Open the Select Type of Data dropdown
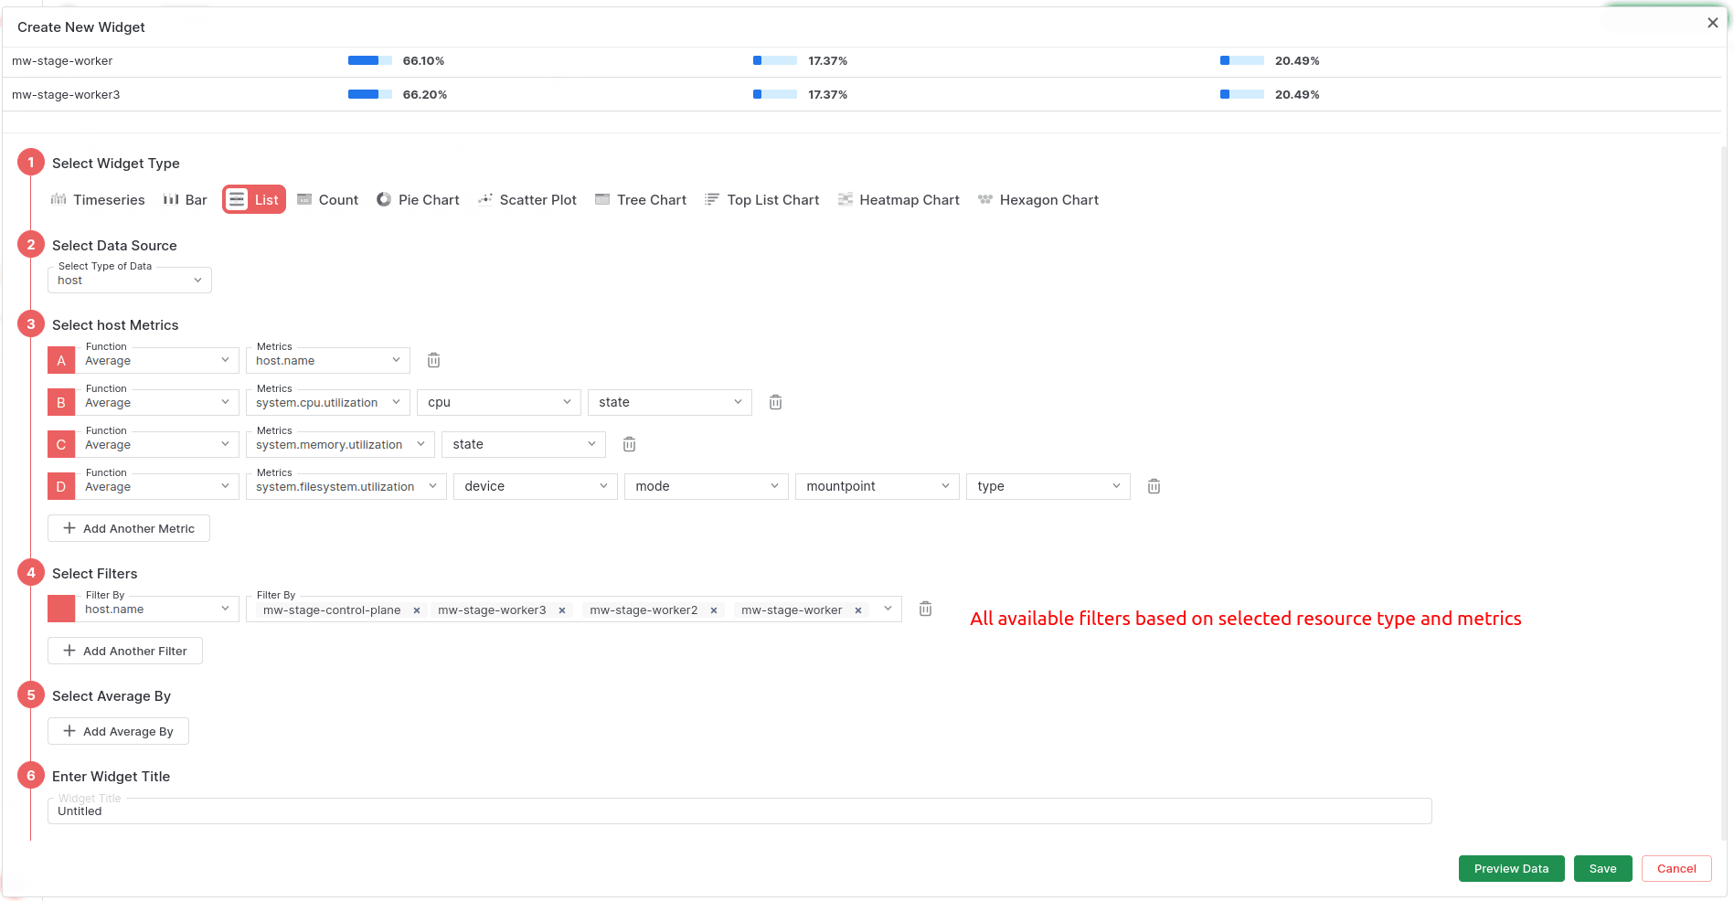1734x901 pixels. coord(130,281)
